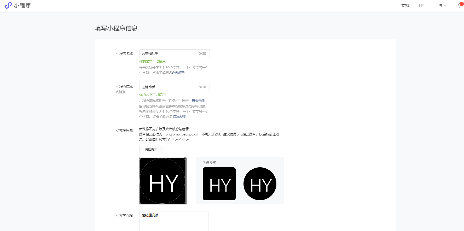464x231 pixels.
Task: Click the chevron next to 工具
Action: 445,6
